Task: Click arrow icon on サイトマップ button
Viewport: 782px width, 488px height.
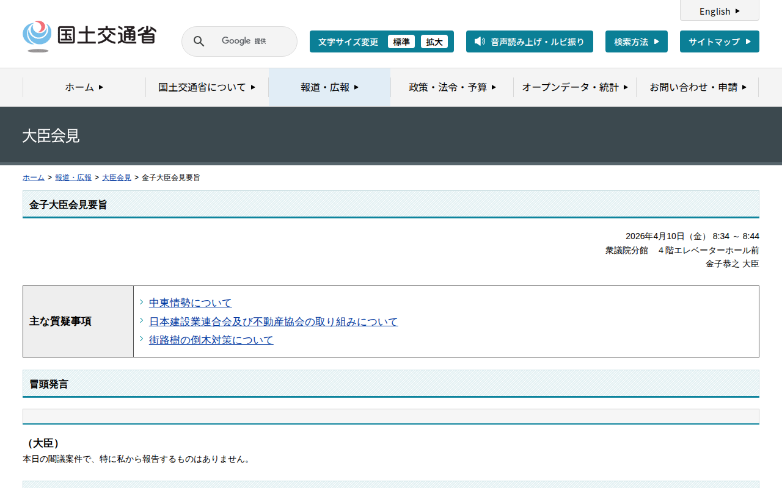Action: (748, 41)
